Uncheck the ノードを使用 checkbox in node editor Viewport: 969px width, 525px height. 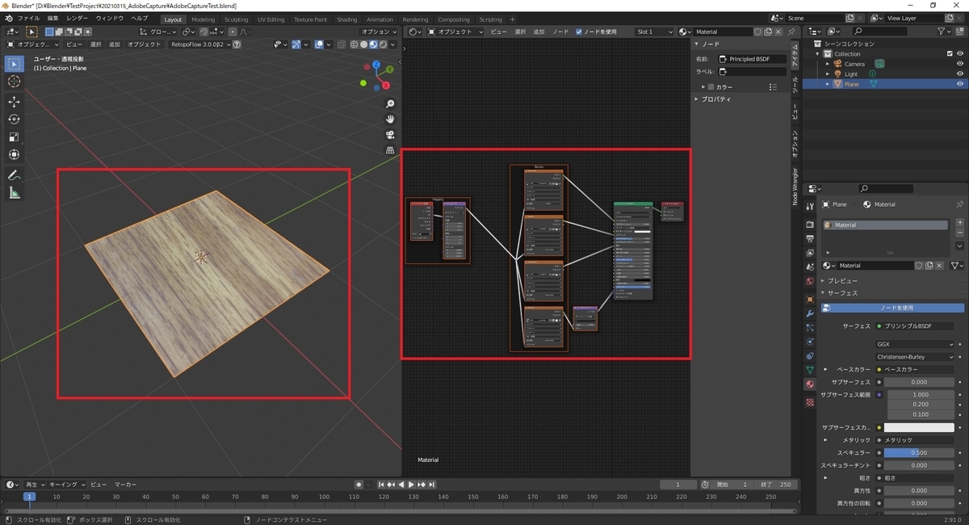click(579, 31)
